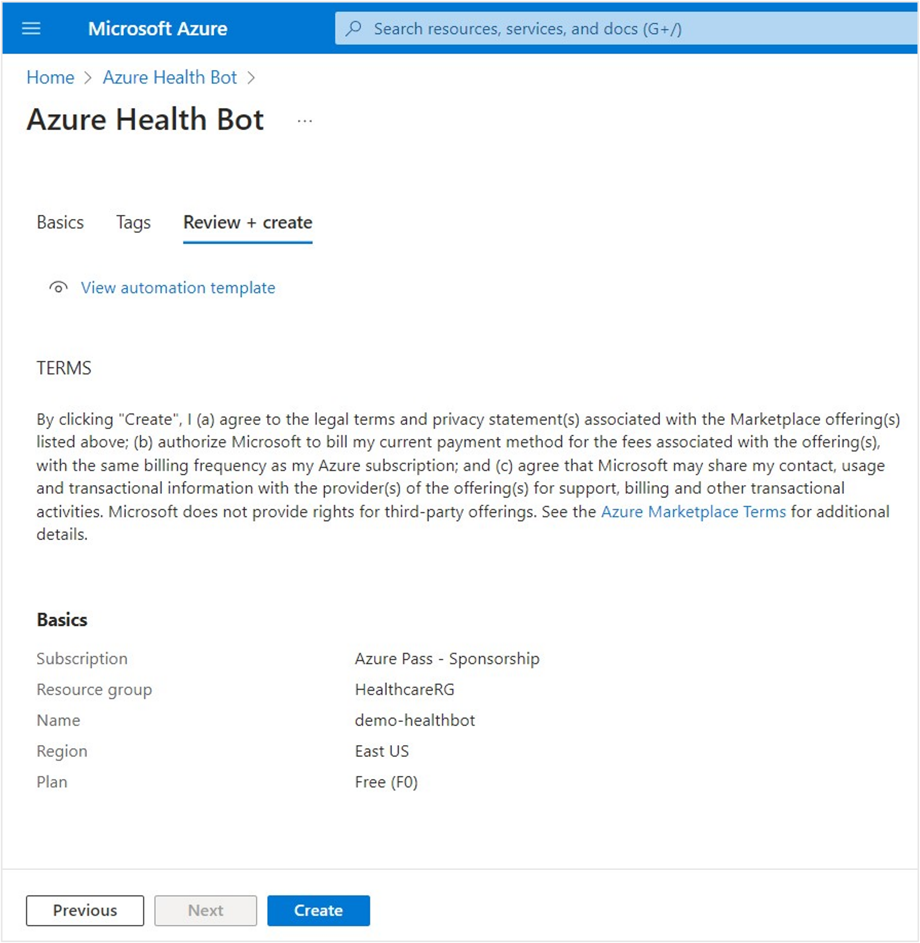This screenshot has width=920, height=943.
Task: Click the Previous button
Action: tap(85, 911)
